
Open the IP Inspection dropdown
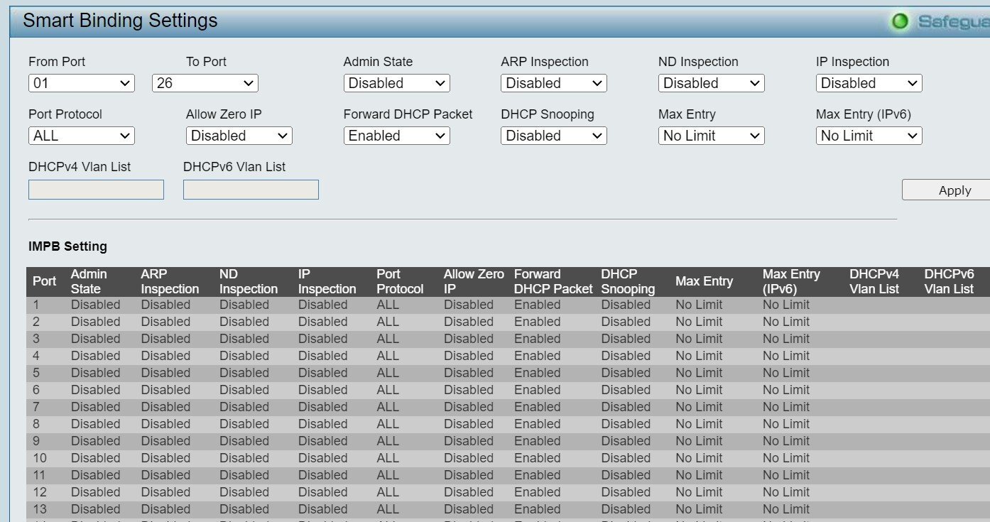click(x=869, y=83)
